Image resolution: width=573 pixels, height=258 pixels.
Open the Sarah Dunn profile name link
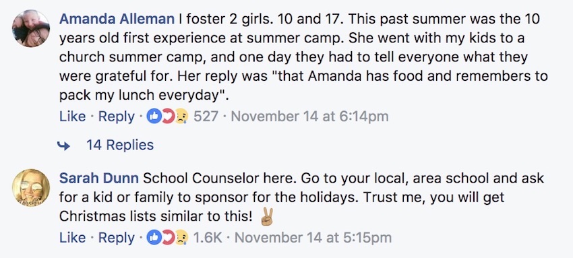tap(98, 178)
